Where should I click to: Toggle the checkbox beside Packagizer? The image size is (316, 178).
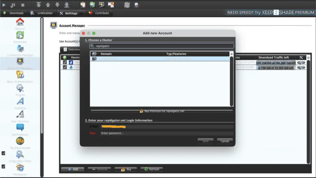(3, 167)
